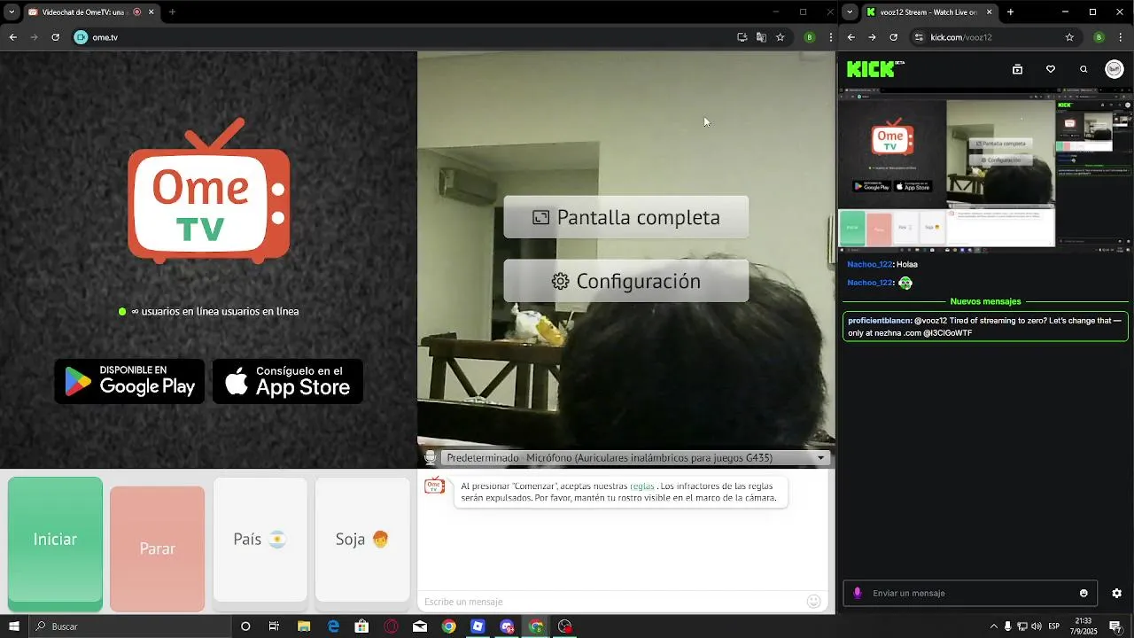Click the emoji smiley in message box
The height and width of the screenshot is (638, 1134).
[x=813, y=602]
